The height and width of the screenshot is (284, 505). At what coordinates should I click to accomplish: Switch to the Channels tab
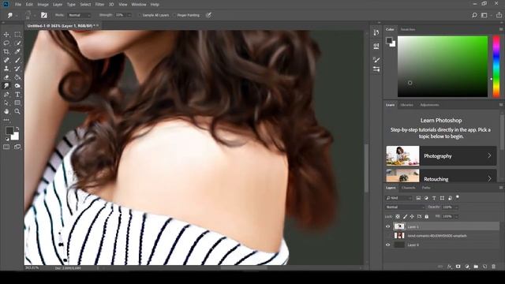point(409,188)
